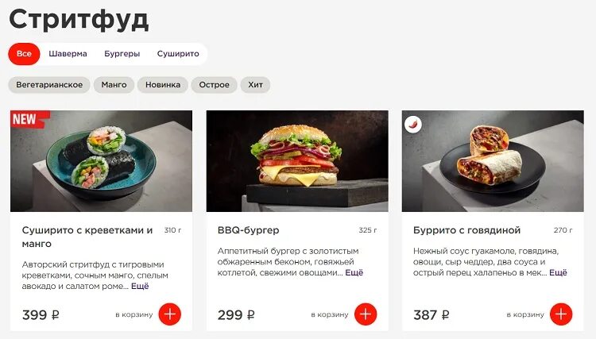The image size is (596, 339).
Task: Toggle the Манго filter chip
Action: click(x=114, y=85)
